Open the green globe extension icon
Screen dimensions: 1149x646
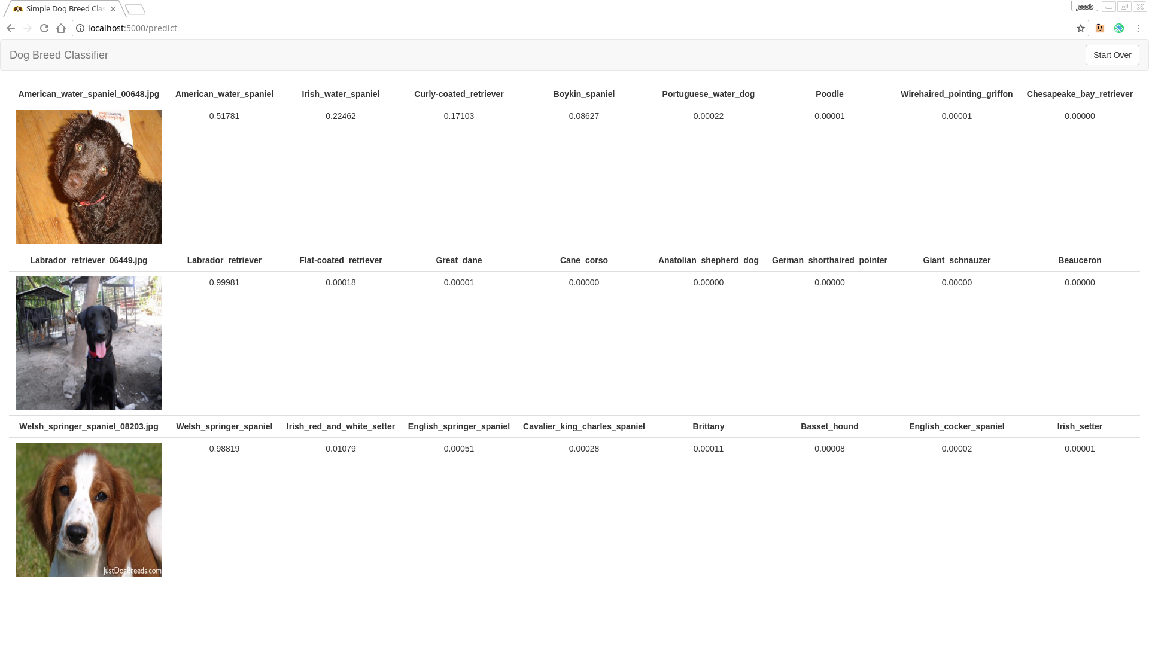(x=1119, y=28)
